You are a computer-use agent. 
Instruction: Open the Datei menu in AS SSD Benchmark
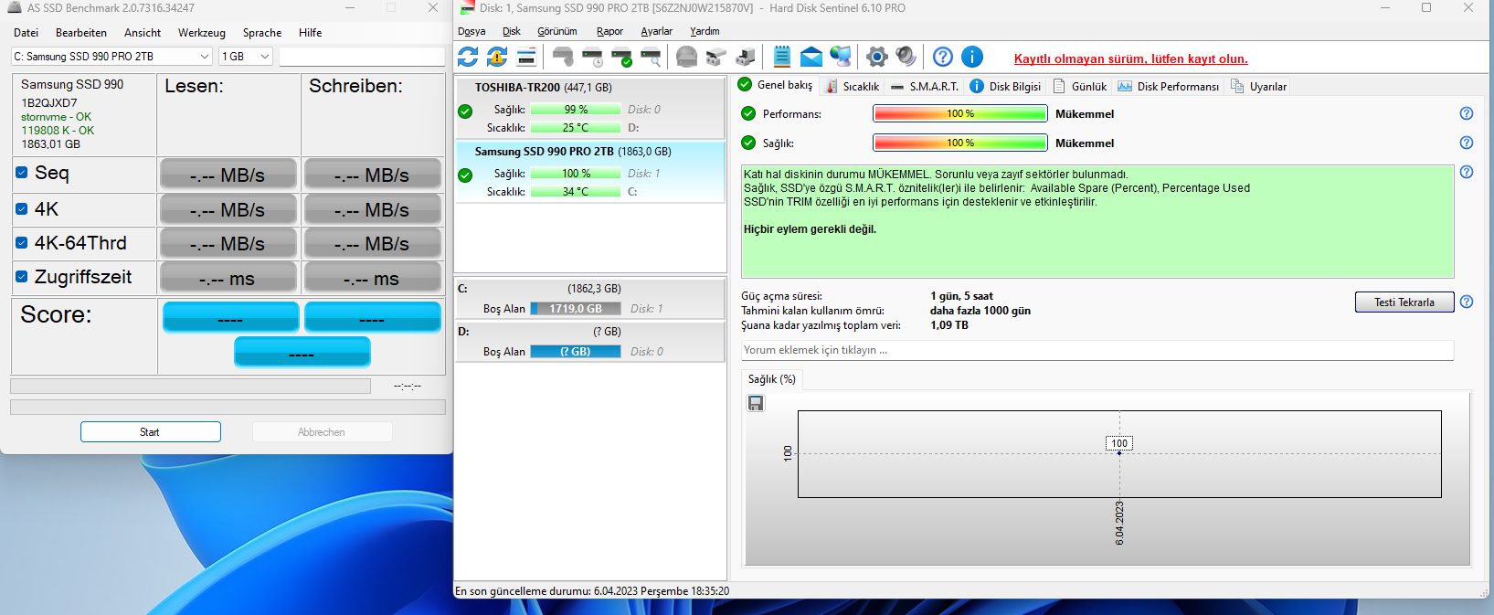[26, 32]
